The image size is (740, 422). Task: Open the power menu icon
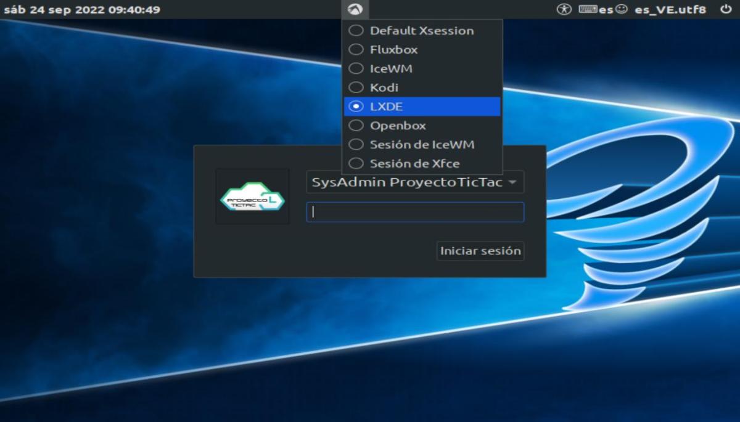pos(725,9)
